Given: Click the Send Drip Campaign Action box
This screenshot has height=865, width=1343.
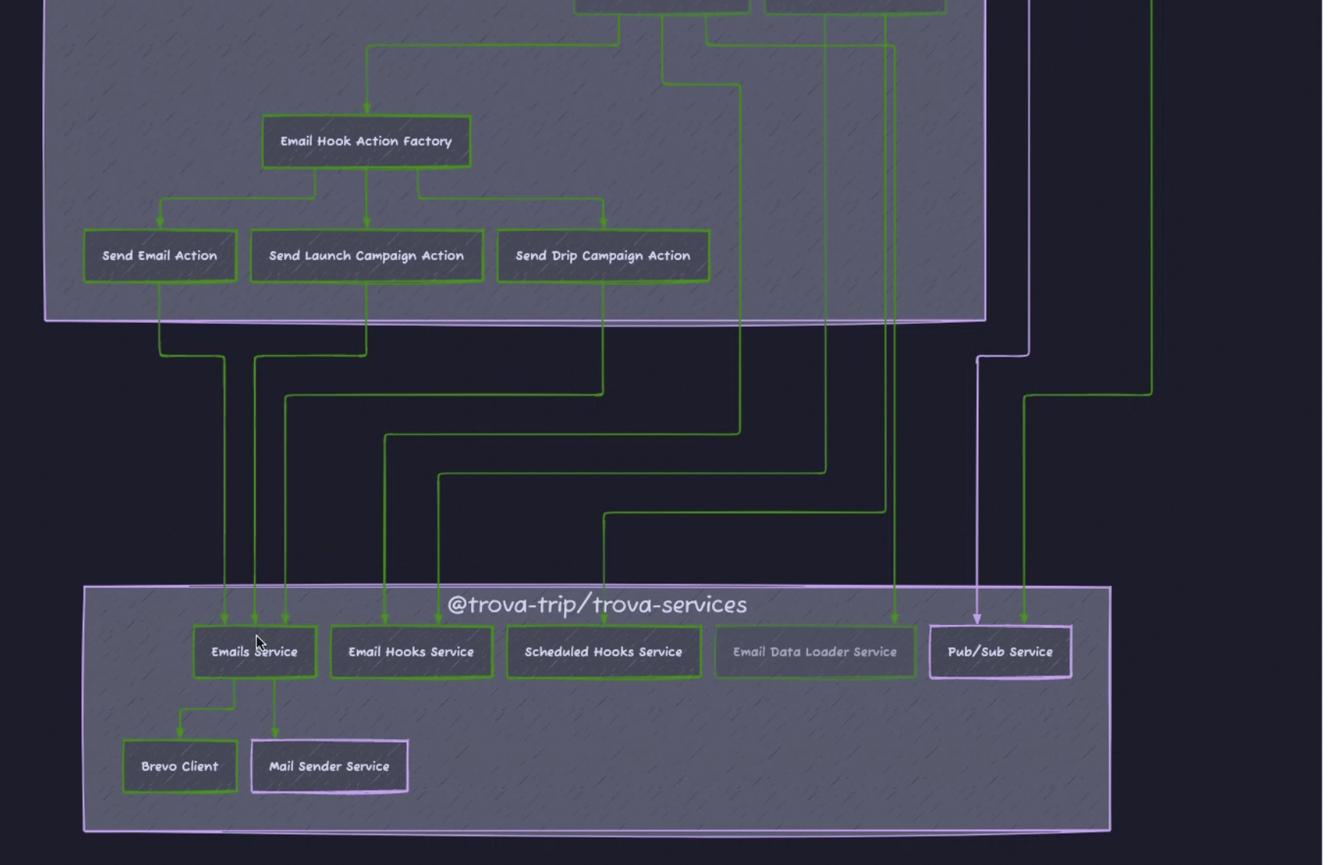Looking at the screenshot, I should point(602,256).
